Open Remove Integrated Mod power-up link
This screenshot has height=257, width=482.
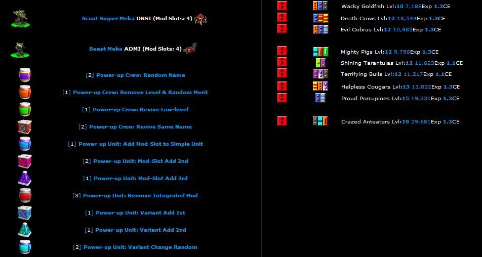[x=140, y=196]
